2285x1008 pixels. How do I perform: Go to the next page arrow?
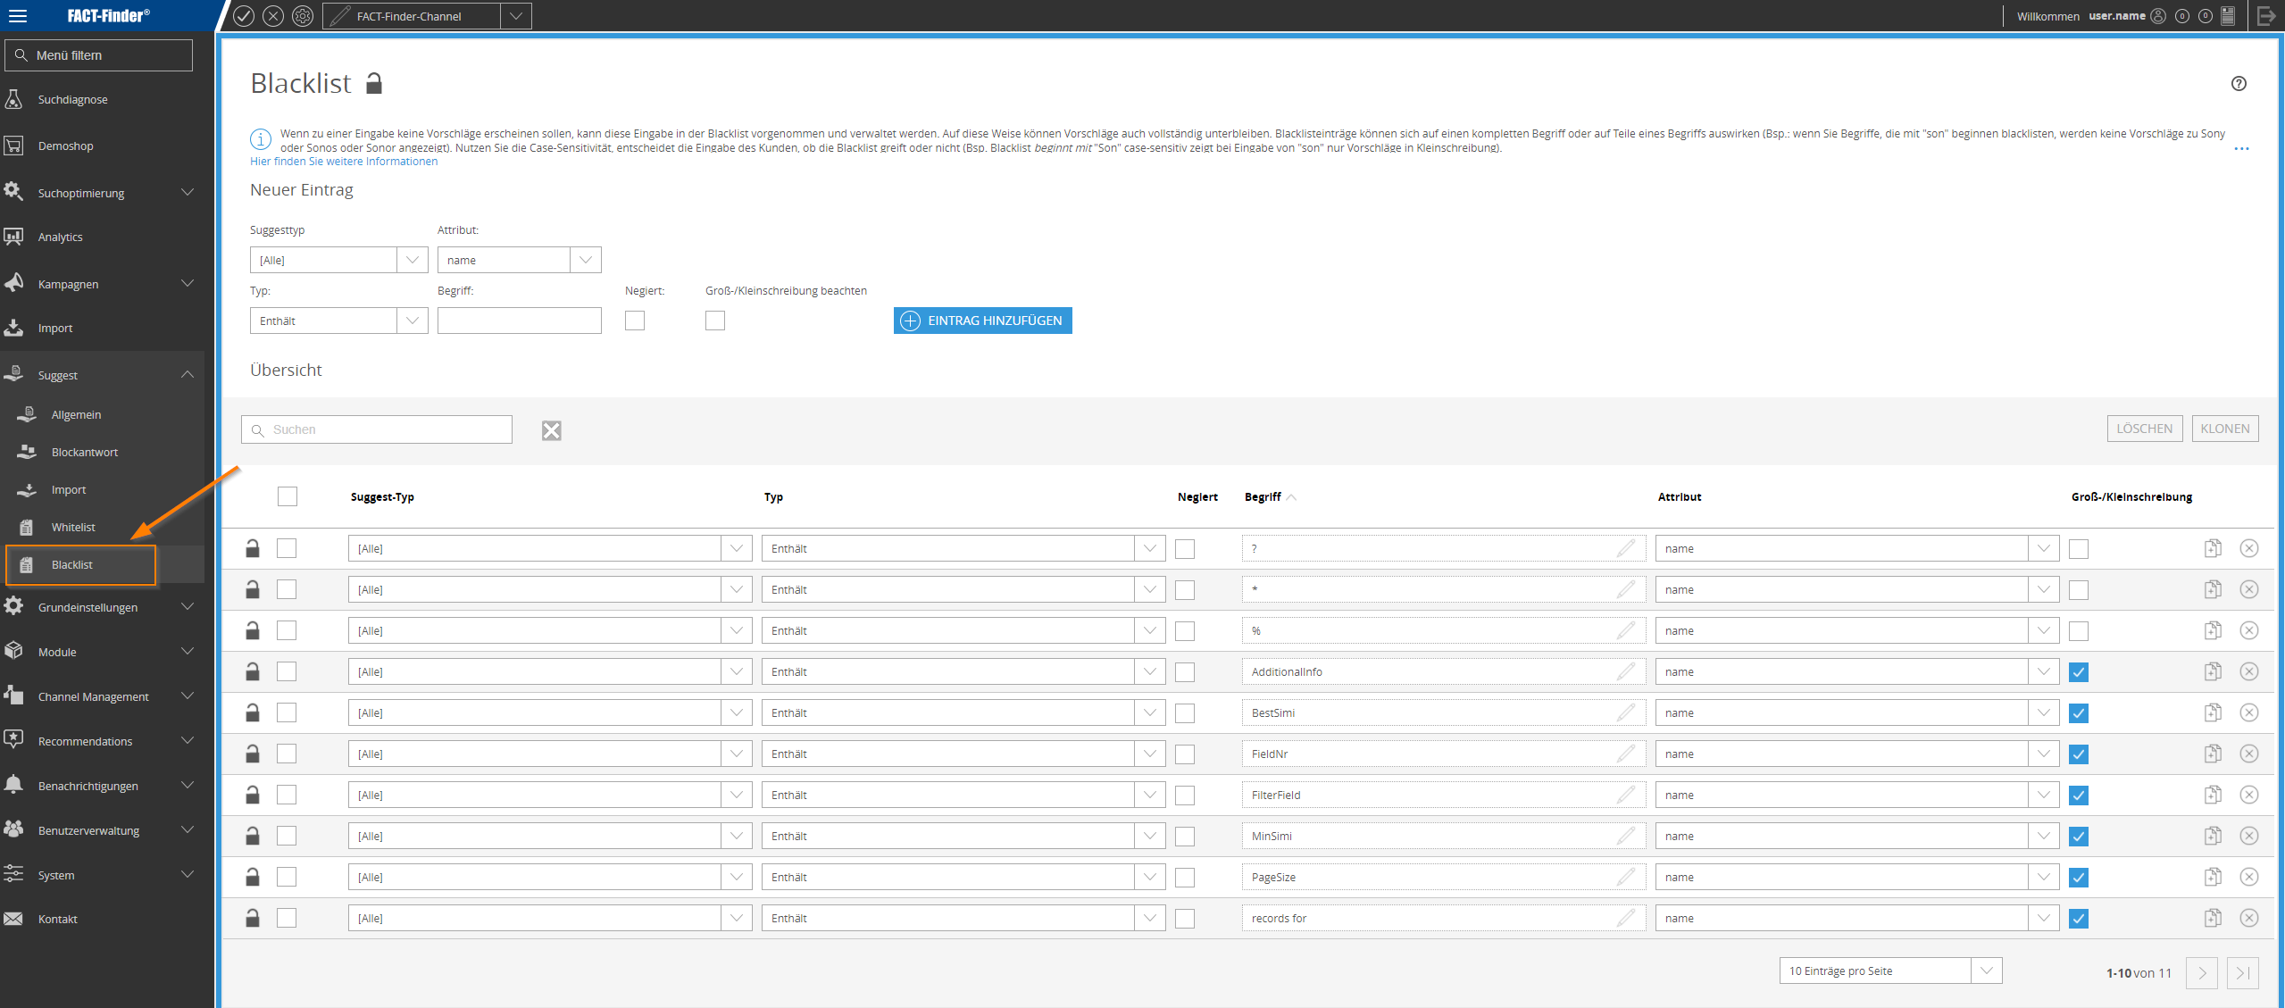pyautogui.click(x=2202, y=972)
